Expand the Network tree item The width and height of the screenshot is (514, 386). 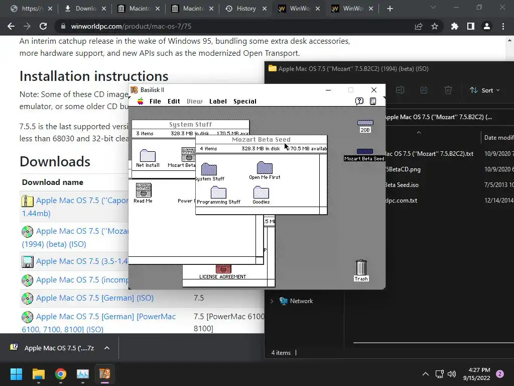click(x=272, y=301)
